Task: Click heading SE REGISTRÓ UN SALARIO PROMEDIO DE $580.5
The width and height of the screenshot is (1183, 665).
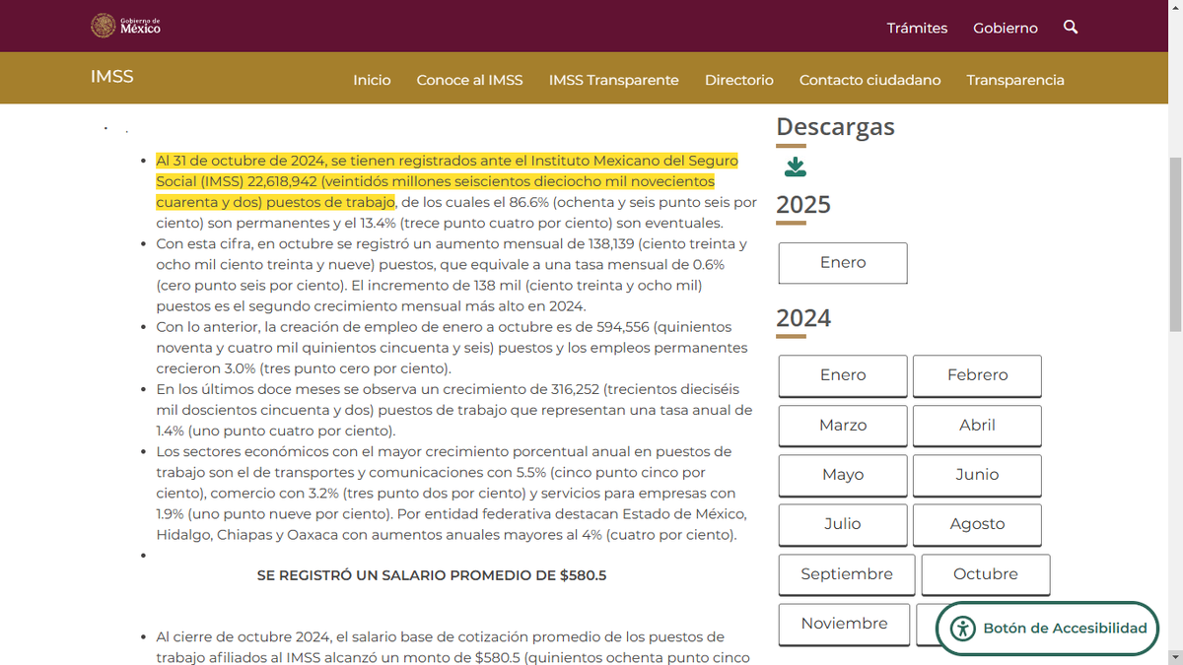Action: (x=432, y=575)
